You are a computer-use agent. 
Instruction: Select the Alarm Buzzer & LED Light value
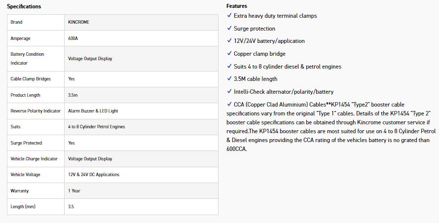[x=92, y=111]
